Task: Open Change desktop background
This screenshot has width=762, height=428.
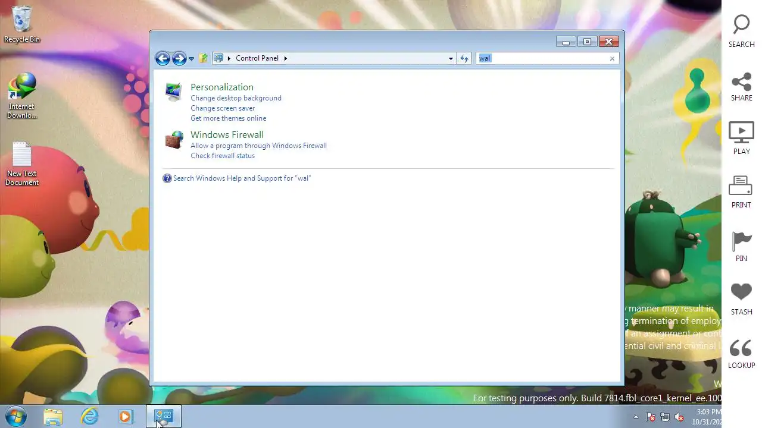Action: point(236,98)
